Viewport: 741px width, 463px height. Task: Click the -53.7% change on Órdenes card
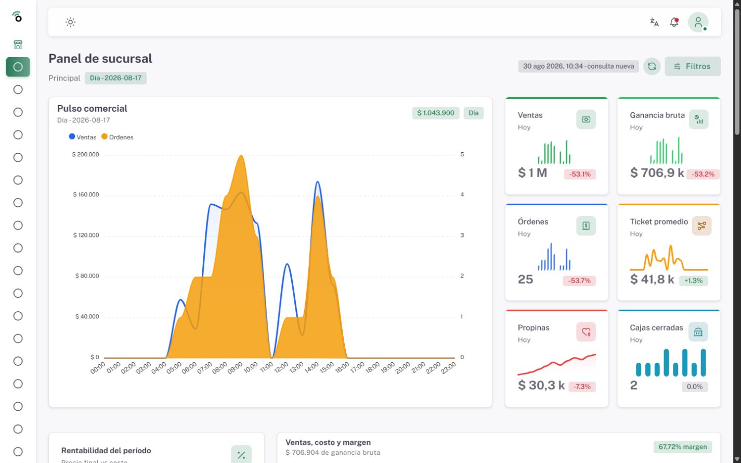tap(579, 281)
